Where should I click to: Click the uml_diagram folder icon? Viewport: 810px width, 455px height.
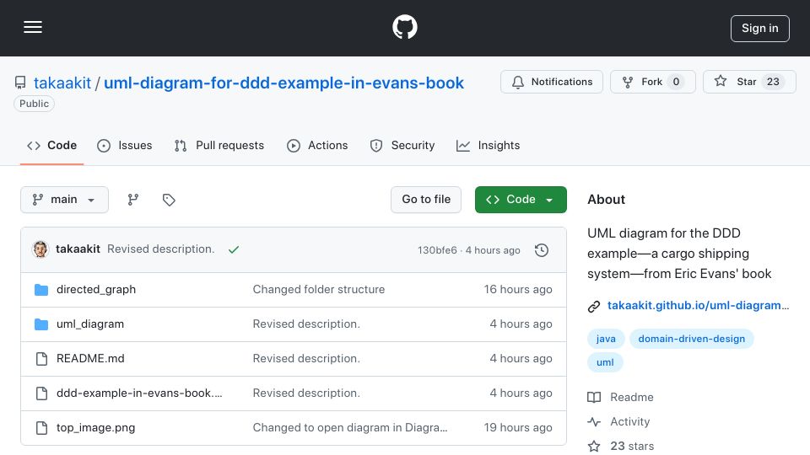click(41, 324)
